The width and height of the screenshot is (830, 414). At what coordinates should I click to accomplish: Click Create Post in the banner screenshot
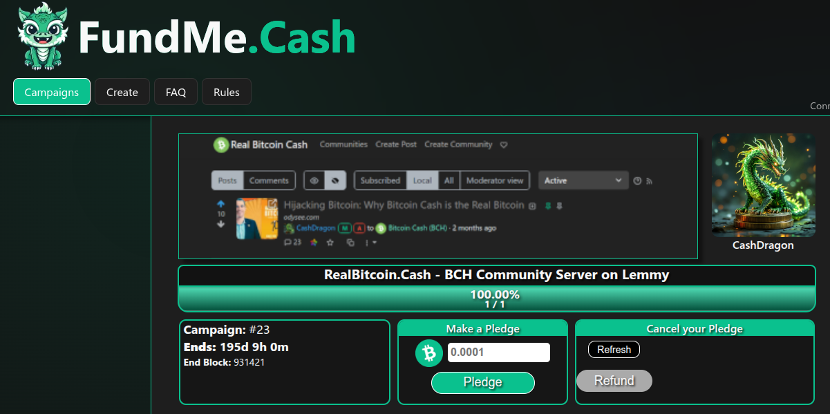click(x=396, y=144)
